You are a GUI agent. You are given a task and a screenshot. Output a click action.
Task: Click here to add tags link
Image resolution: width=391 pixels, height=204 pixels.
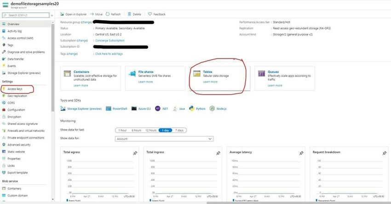click(109, 54)
